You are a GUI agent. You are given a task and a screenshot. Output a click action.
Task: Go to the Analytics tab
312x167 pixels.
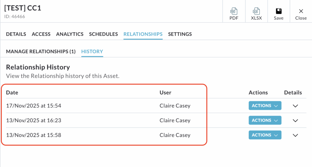tap(70, 34)
